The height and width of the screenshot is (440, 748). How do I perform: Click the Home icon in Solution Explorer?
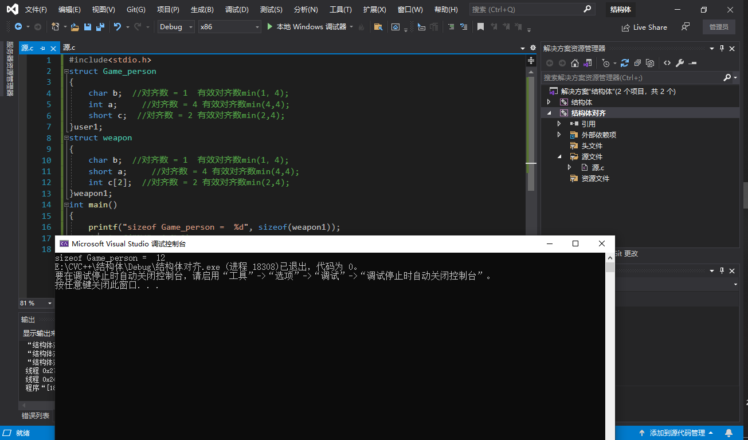(575, 63)
